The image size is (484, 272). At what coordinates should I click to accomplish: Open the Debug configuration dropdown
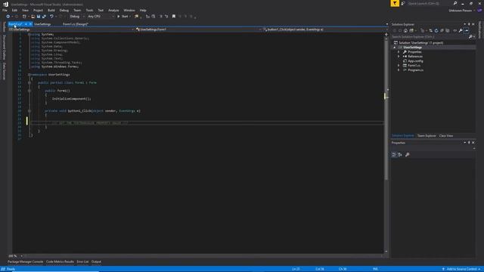coord(77,17)
